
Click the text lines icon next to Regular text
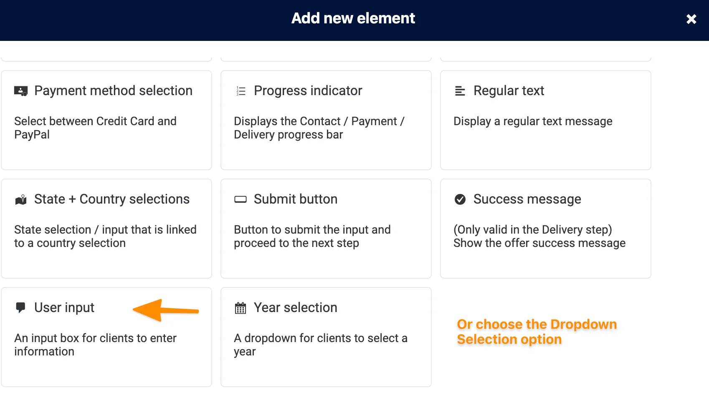pyautogui.click(x=460, y=91)
